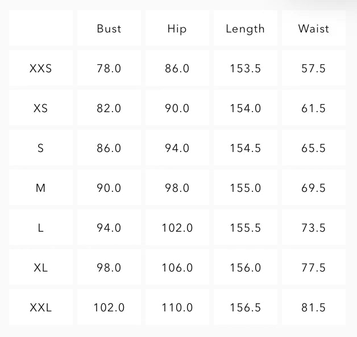Click the XS hip value 90.0
The height and width of the screenshot is (337, 357).
pyautogui.click(x=177, y=108)
